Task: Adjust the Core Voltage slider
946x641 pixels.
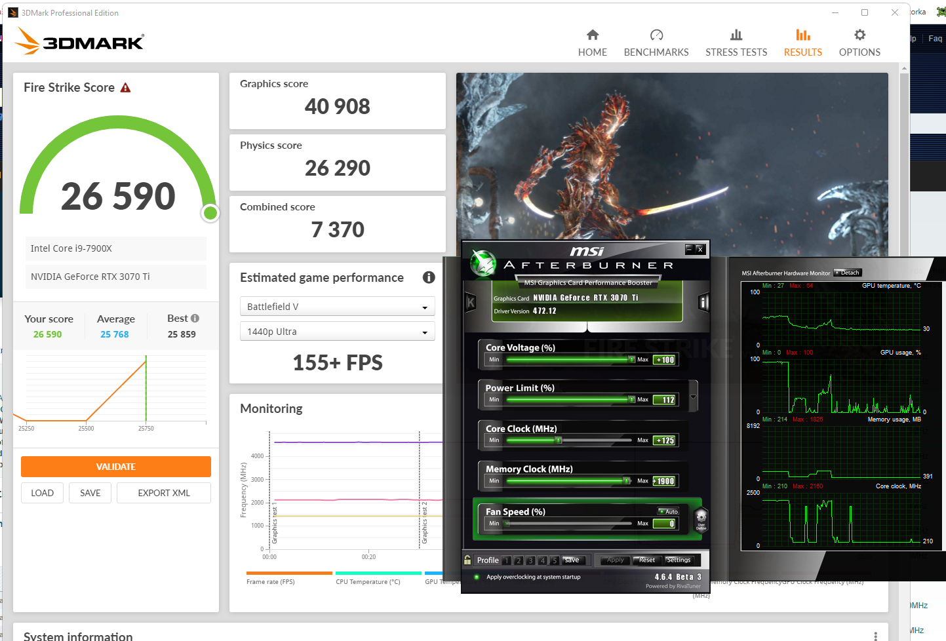Action: click(570, 360)
